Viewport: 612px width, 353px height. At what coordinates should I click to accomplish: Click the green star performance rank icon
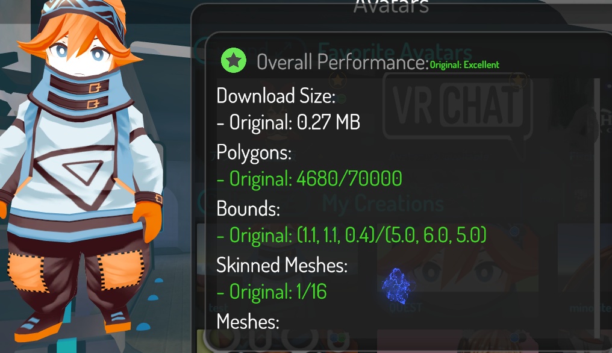(x=233, y=60)
